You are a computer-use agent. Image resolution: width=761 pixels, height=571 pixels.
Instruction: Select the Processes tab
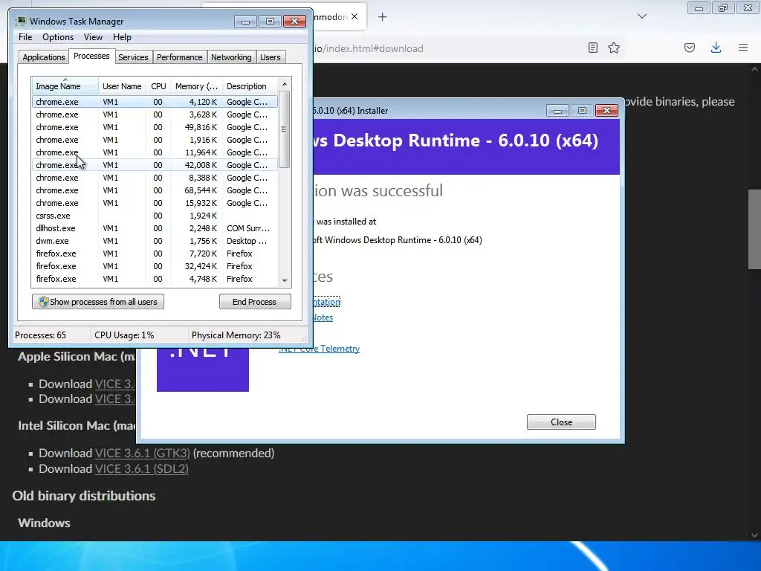click(91, 57)
